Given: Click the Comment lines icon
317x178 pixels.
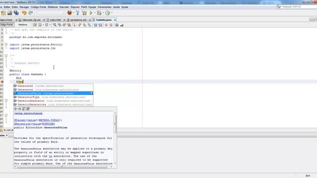Looking at the screenshot, I should pos(117,25).
